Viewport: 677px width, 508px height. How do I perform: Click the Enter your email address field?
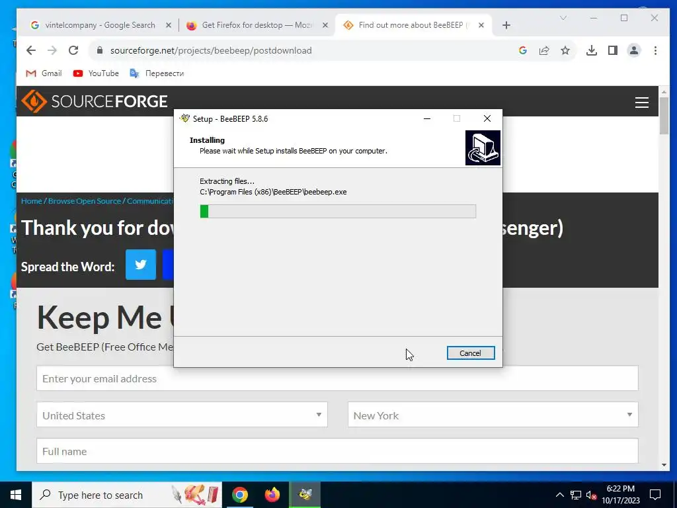click(337, 378)
